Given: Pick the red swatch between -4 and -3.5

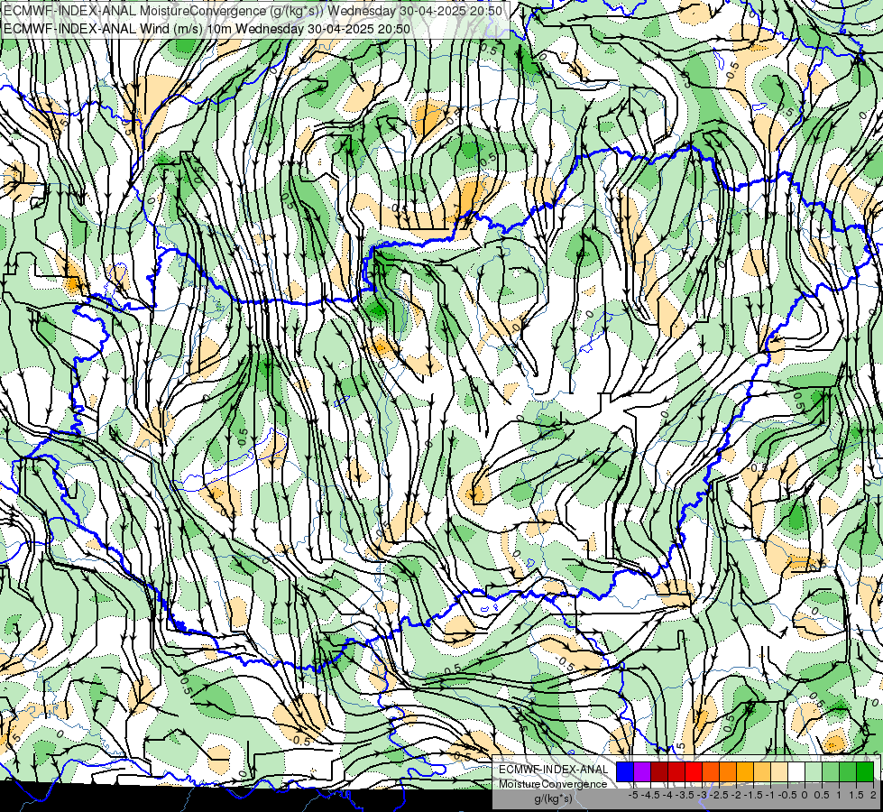Looking at the screenshot, I should pyautogui.click(x=676, y=772).
